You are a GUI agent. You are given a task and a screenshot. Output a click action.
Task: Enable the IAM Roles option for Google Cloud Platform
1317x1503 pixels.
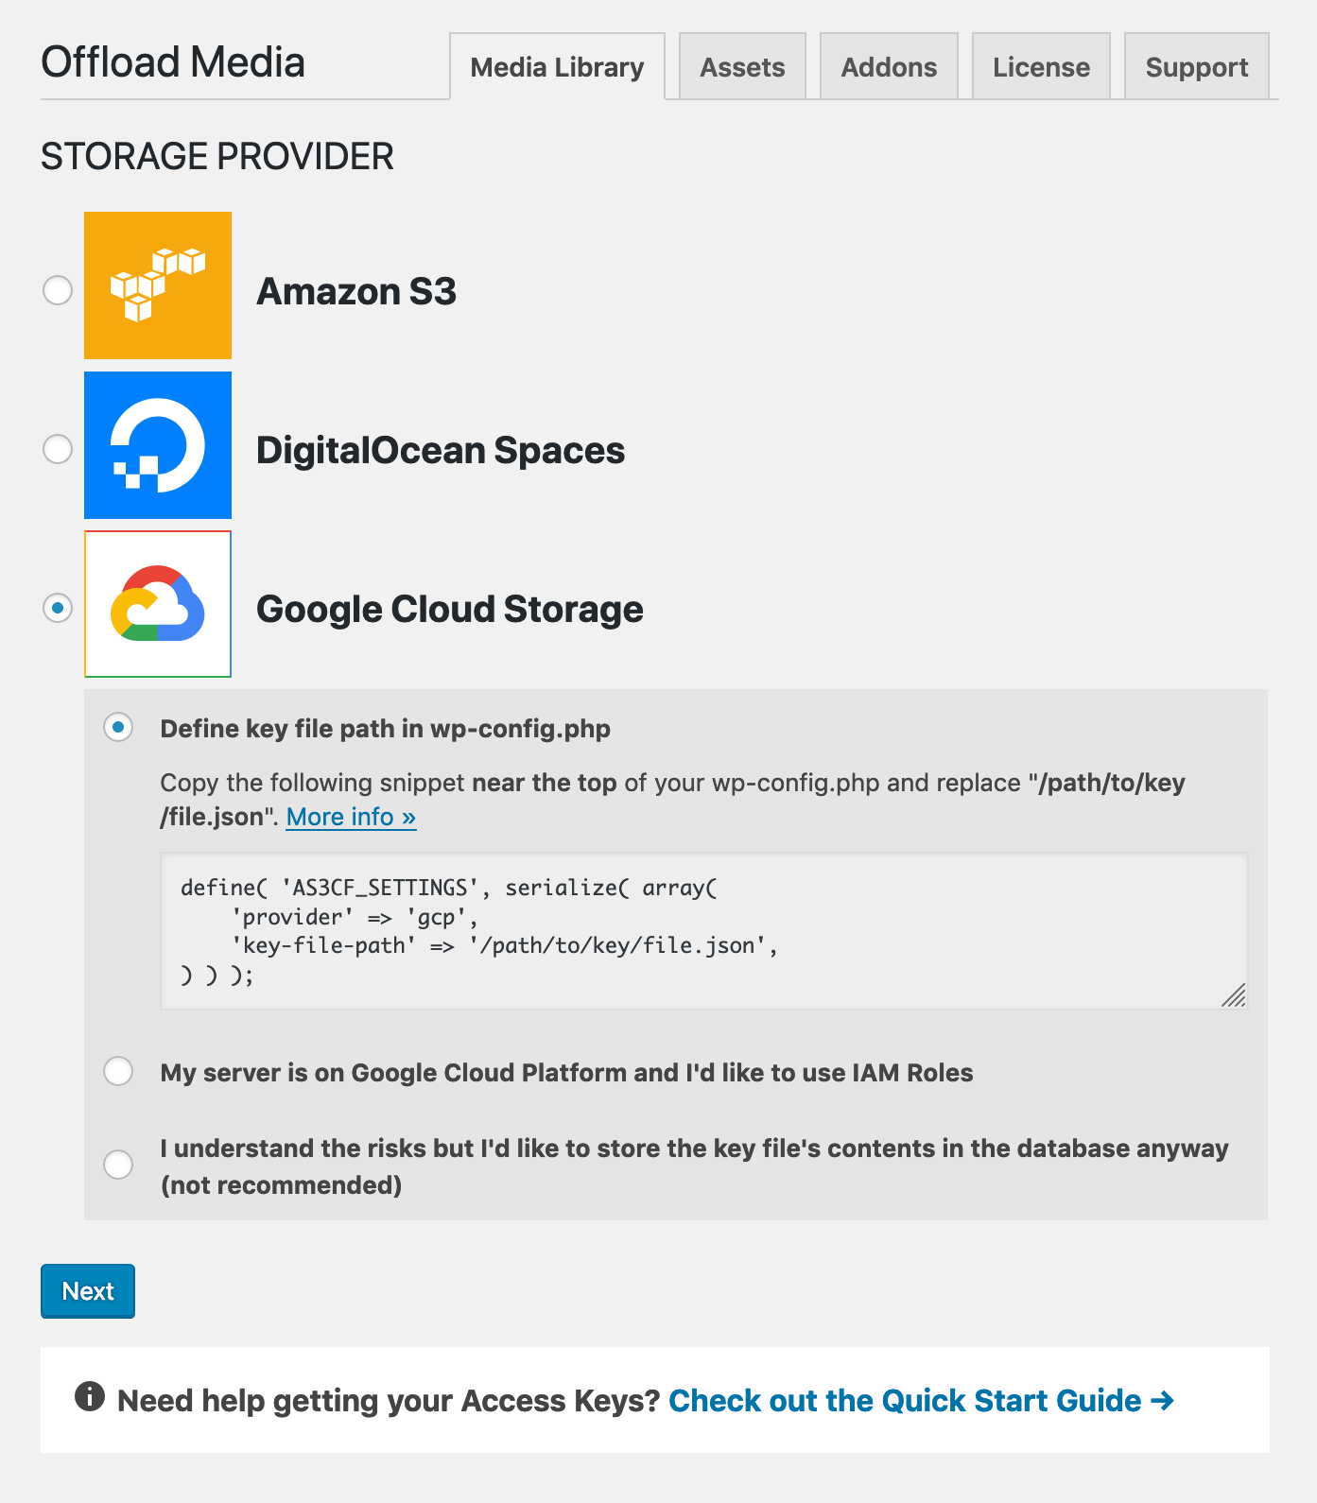click(117, 1071)
